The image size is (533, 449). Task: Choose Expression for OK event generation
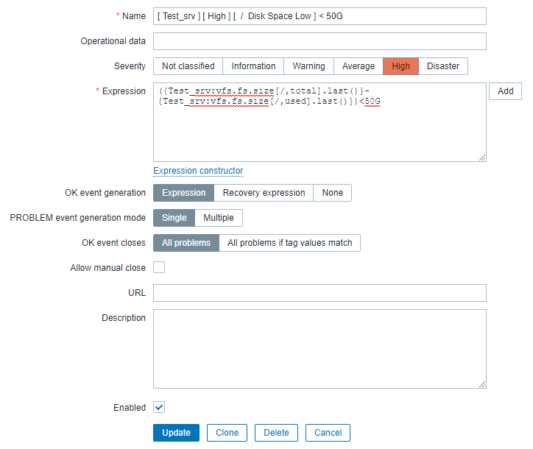(x=183, y=193)
